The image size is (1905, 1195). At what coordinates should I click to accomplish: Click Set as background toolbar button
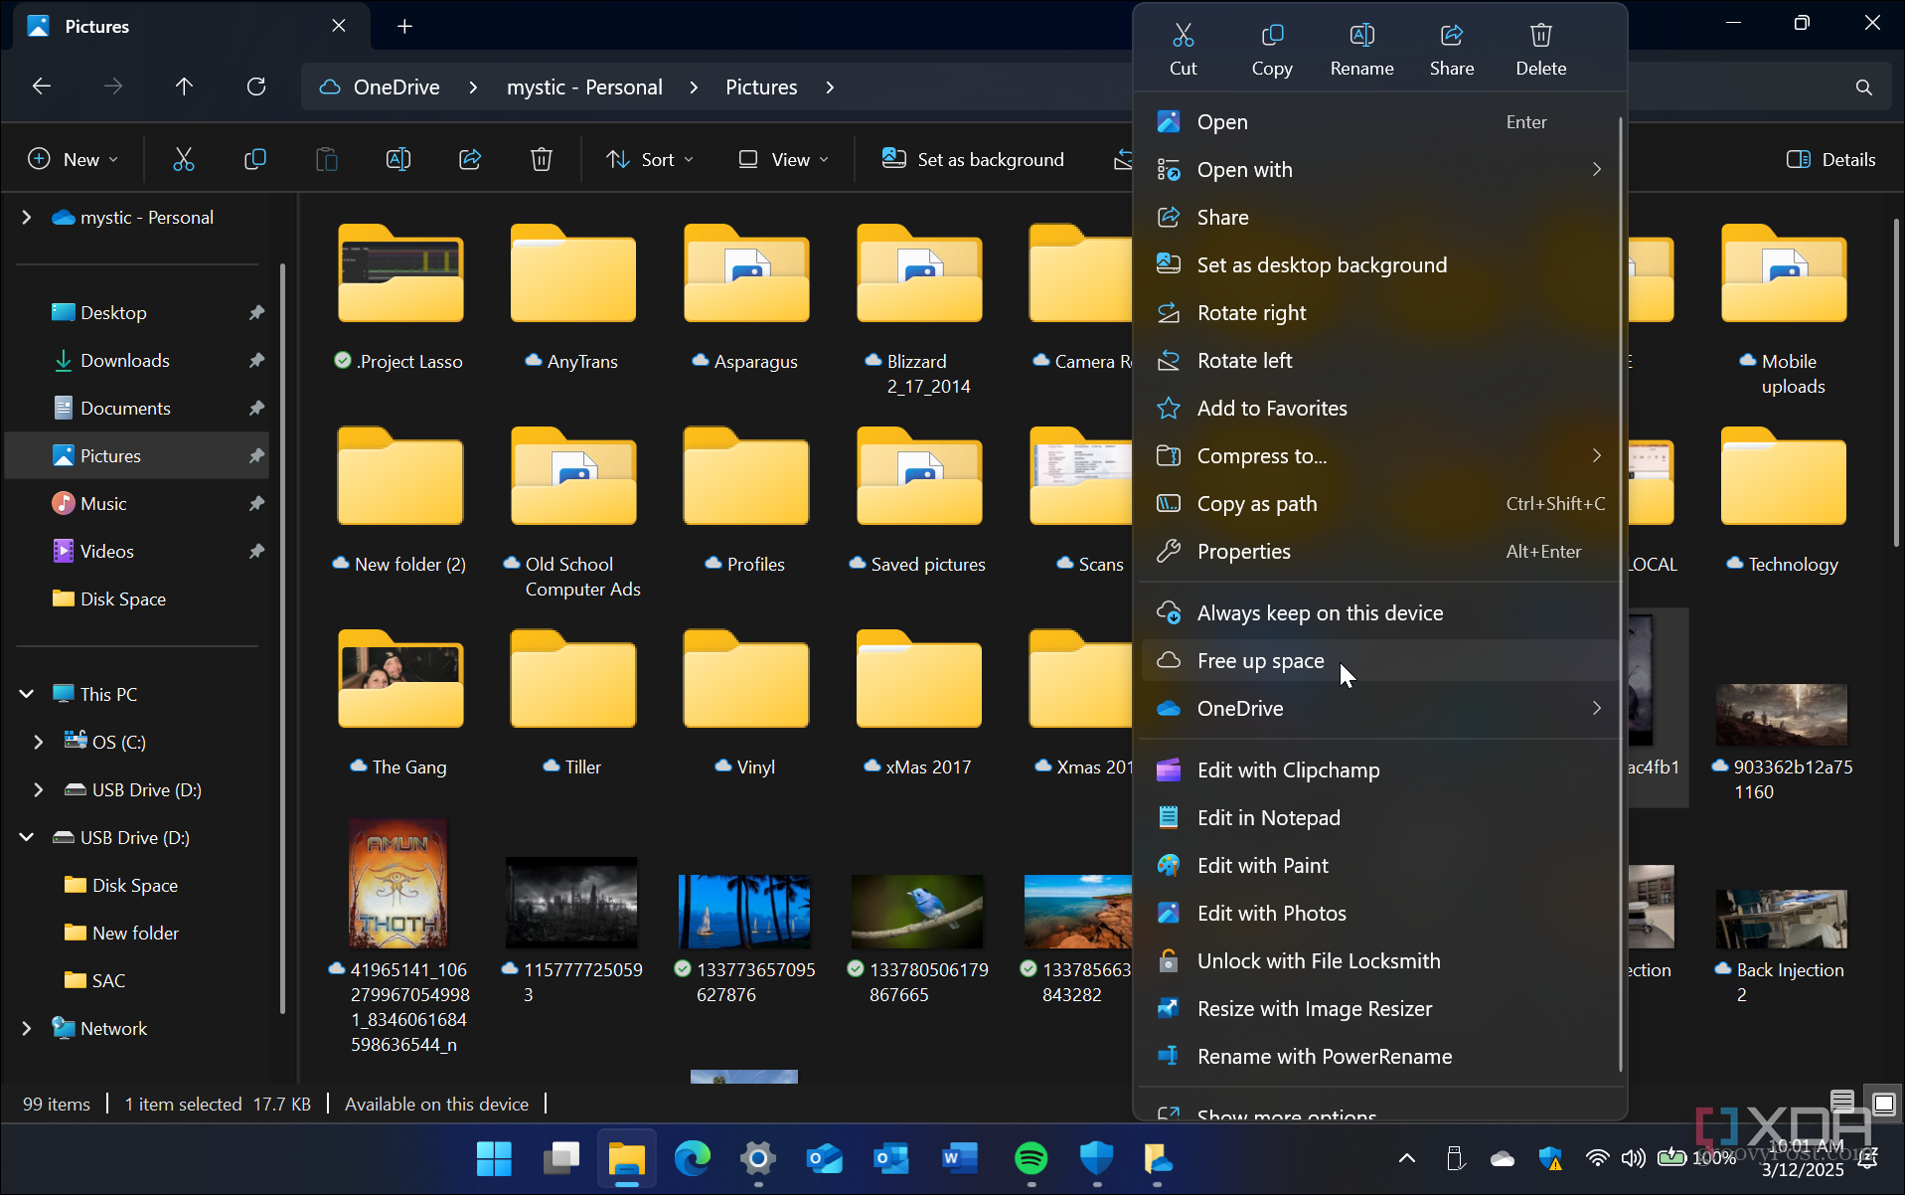973,159
